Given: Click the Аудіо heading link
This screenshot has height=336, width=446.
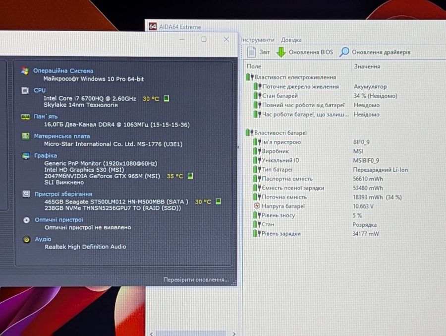Looking at the screenshot, I should [43, 239].
